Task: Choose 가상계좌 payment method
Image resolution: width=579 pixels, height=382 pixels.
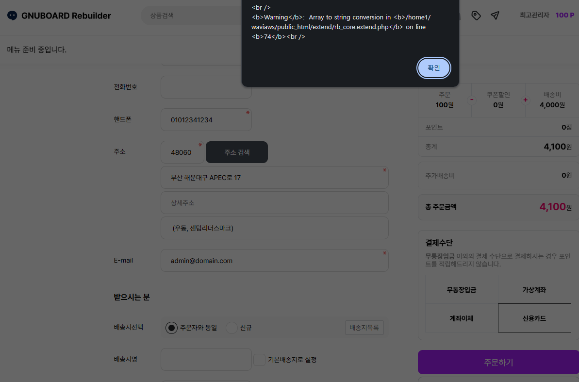Action: [534, 290]
